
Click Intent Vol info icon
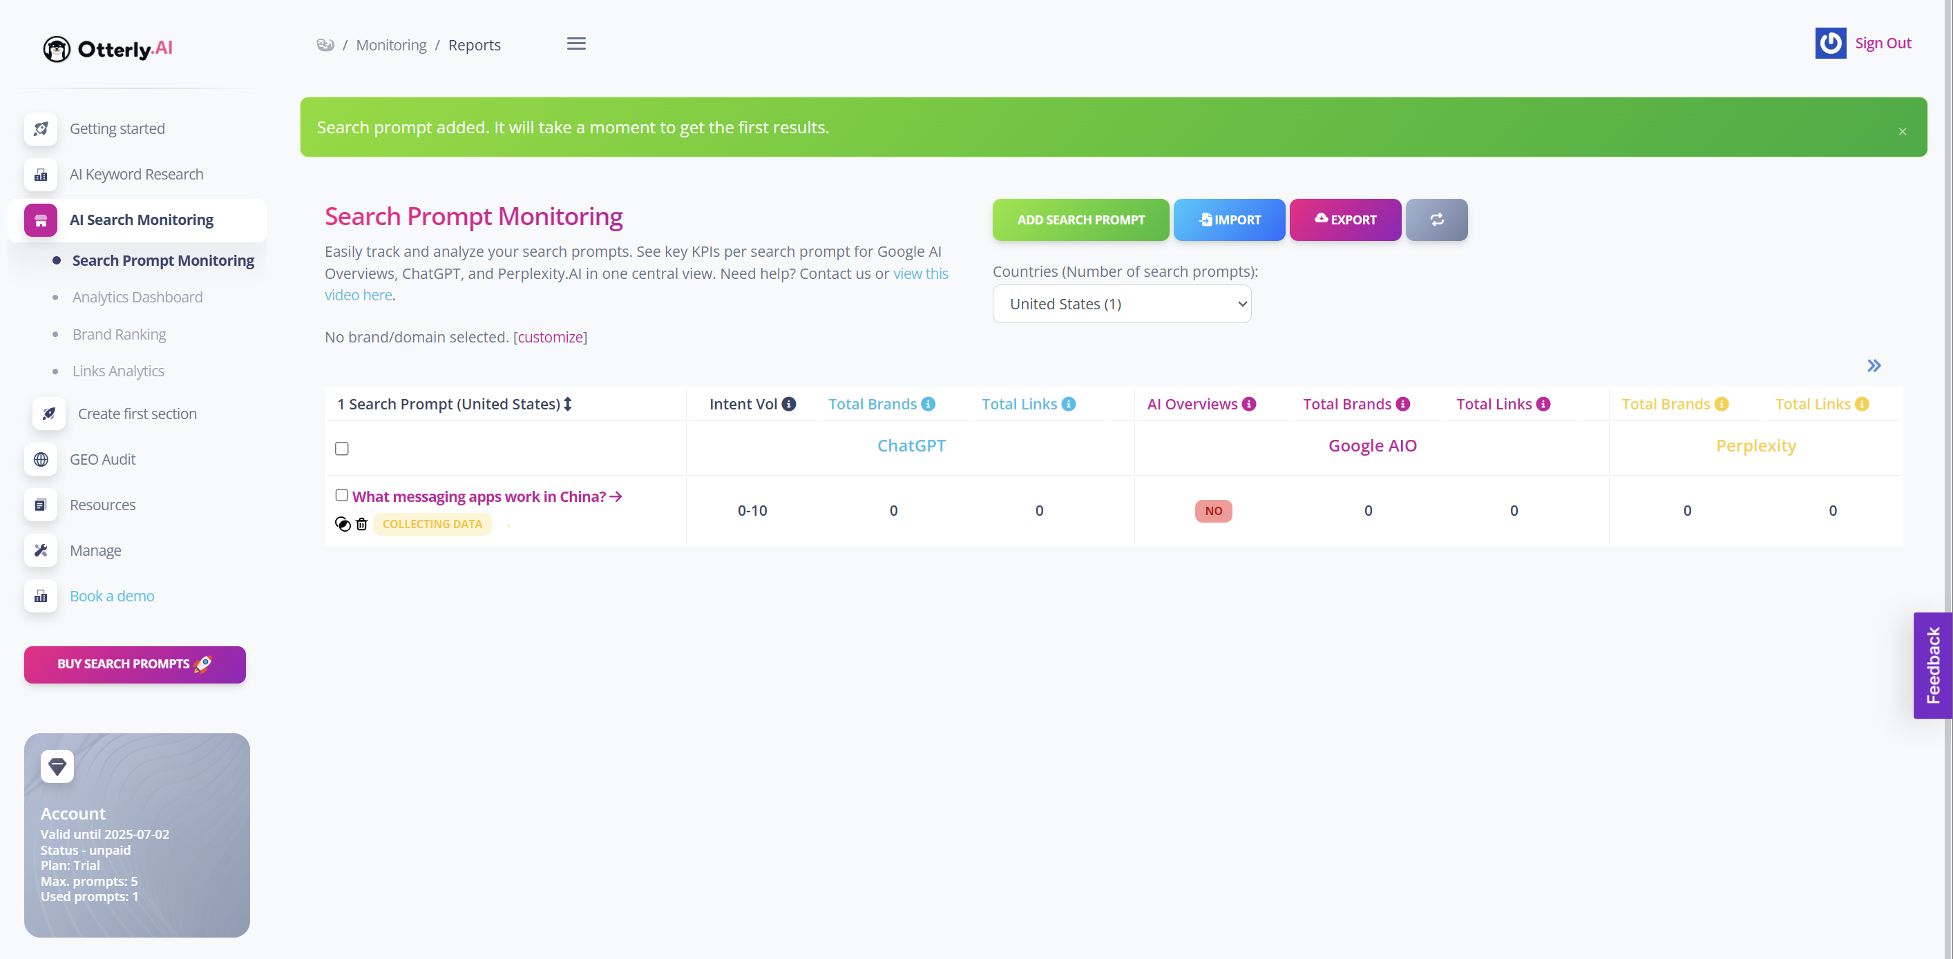[788, 405]
